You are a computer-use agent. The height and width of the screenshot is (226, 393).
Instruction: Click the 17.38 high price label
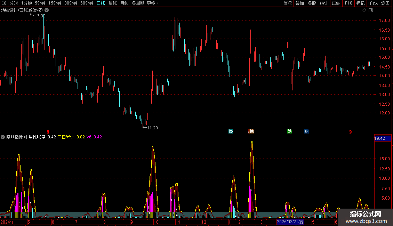point(40,16)
